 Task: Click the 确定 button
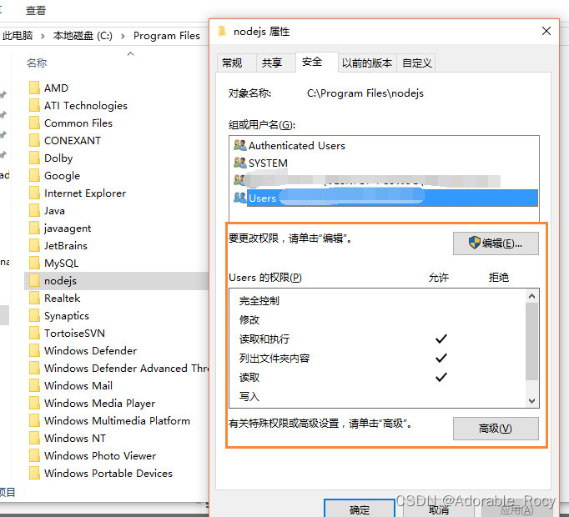click(x=360, y=509)
